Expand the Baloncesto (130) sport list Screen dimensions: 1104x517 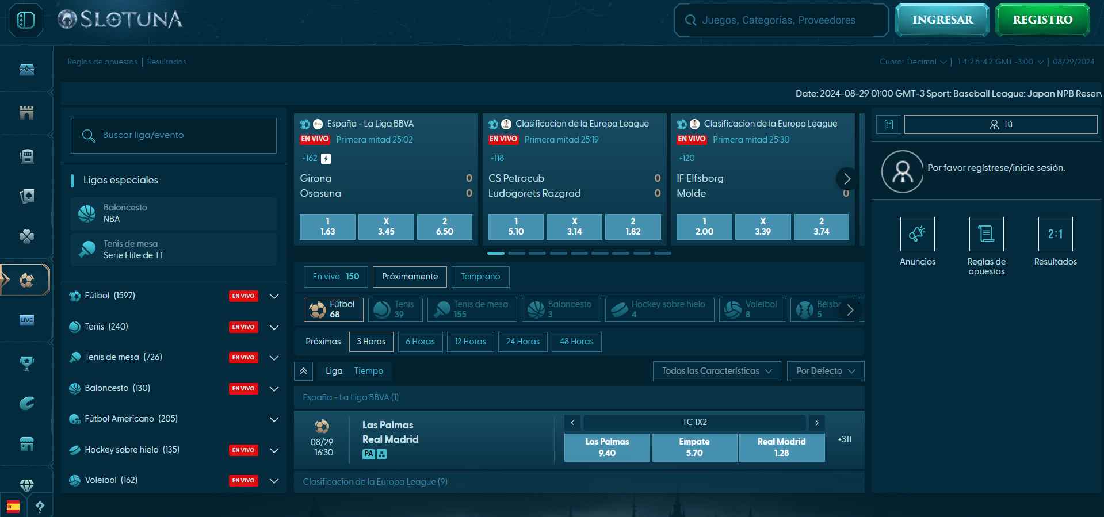pyautogui.click(x=274, y=389)
